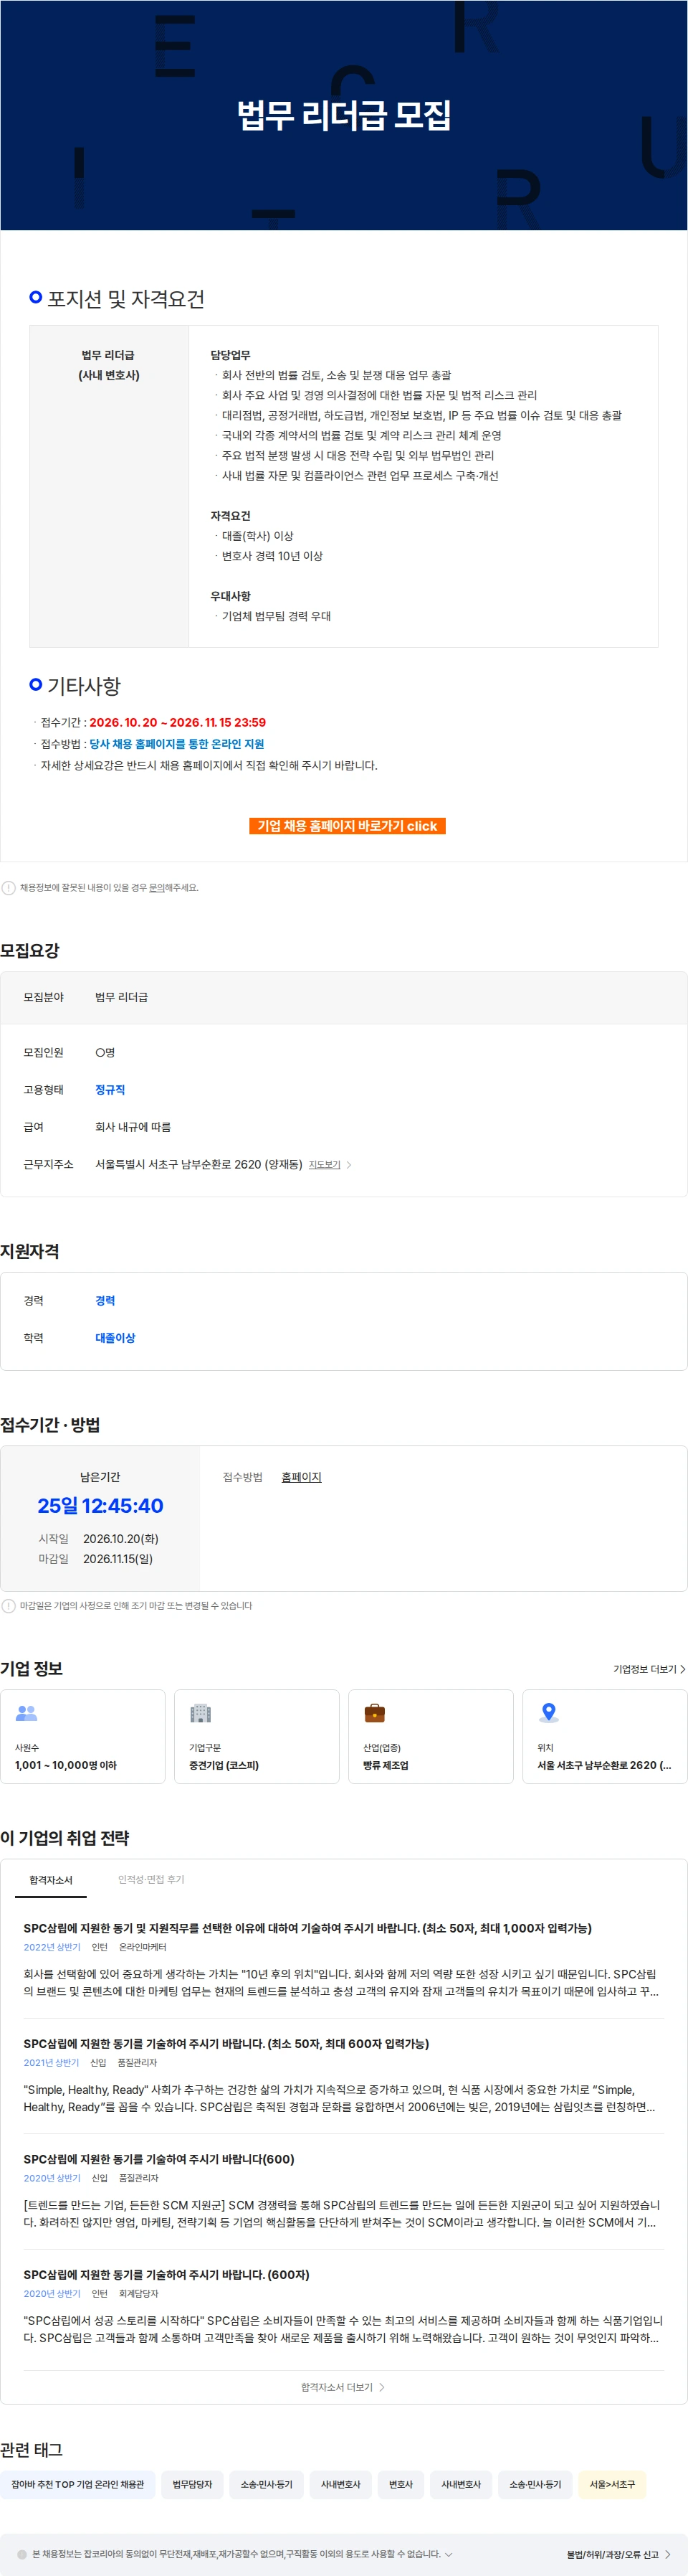Click 불법/허위/과장/오류 신고 link
Screen dimensions: 688x2576
pos(618,2554)
